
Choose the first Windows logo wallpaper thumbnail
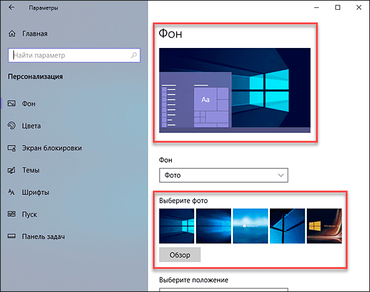click(177, 226)
